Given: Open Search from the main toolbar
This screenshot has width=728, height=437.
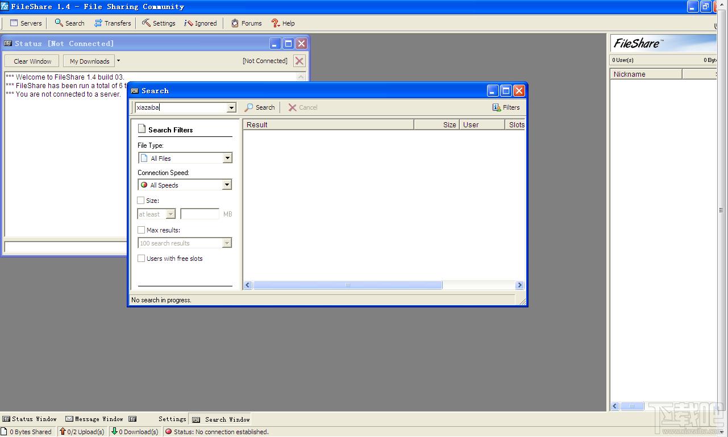Looking at the screenshot, I should click(69, 23).
